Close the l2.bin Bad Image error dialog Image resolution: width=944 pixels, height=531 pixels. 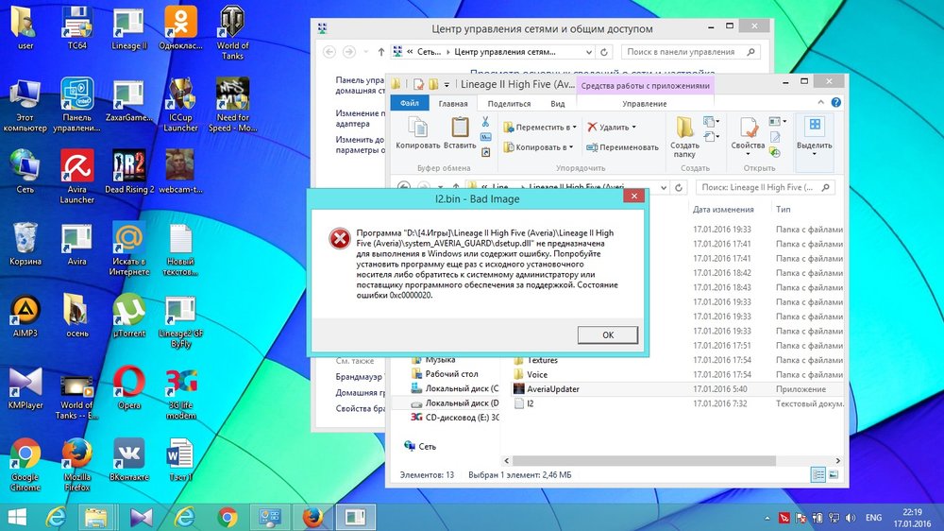pos(634,197)
